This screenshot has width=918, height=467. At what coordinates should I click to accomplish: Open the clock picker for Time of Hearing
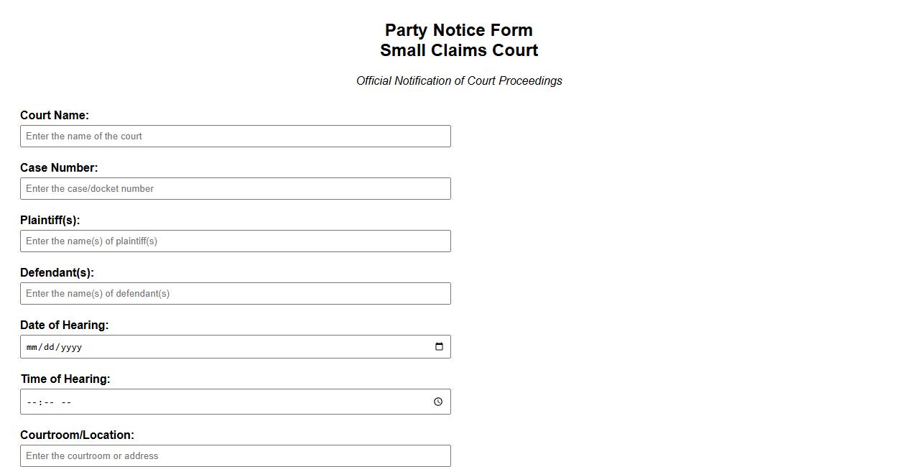click(437, 402)
